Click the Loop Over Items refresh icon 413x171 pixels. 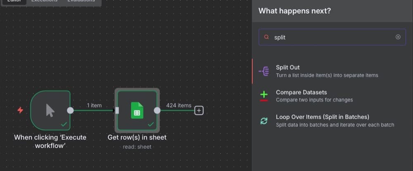coord(264,121)
